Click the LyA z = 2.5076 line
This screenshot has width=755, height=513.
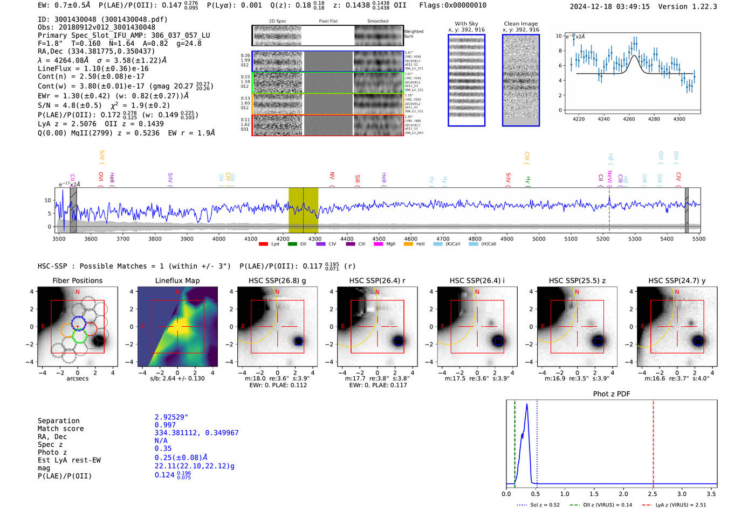[101, 124]
